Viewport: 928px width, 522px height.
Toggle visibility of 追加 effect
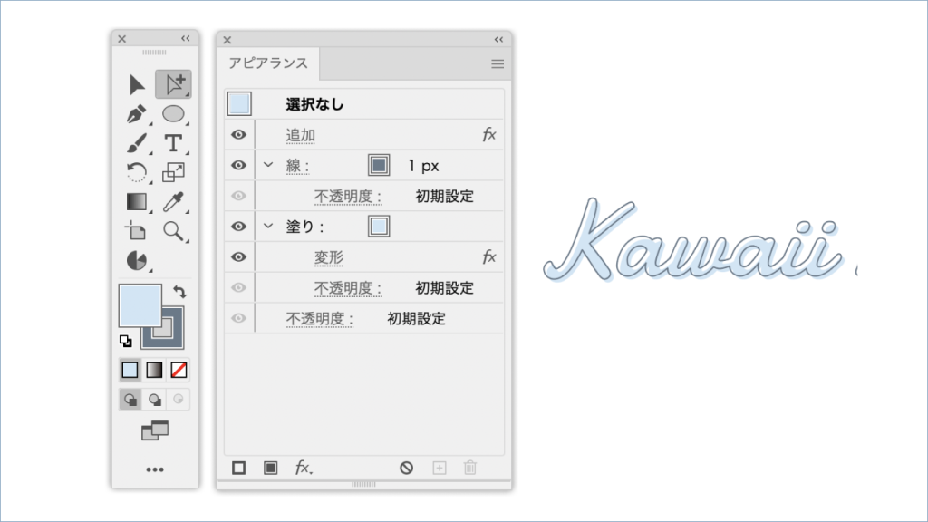coord(238,135)
